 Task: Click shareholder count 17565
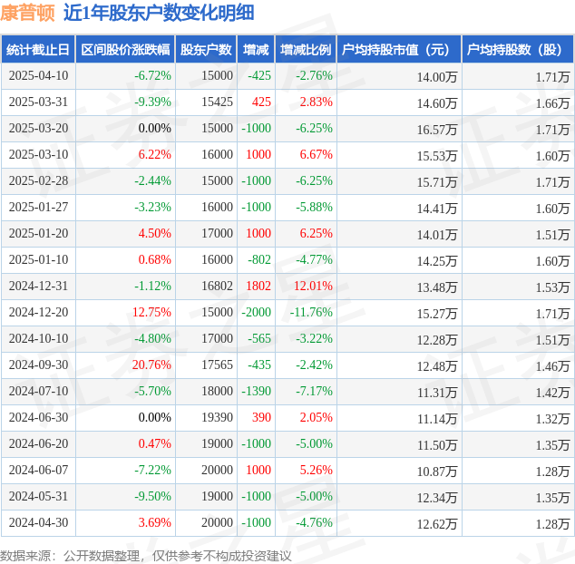(x=217, y=365)
